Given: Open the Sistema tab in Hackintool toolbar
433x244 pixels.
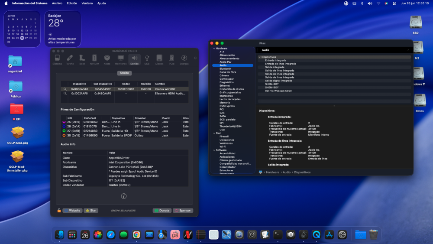Looking at the screenshot, I should tap(57, 60).
